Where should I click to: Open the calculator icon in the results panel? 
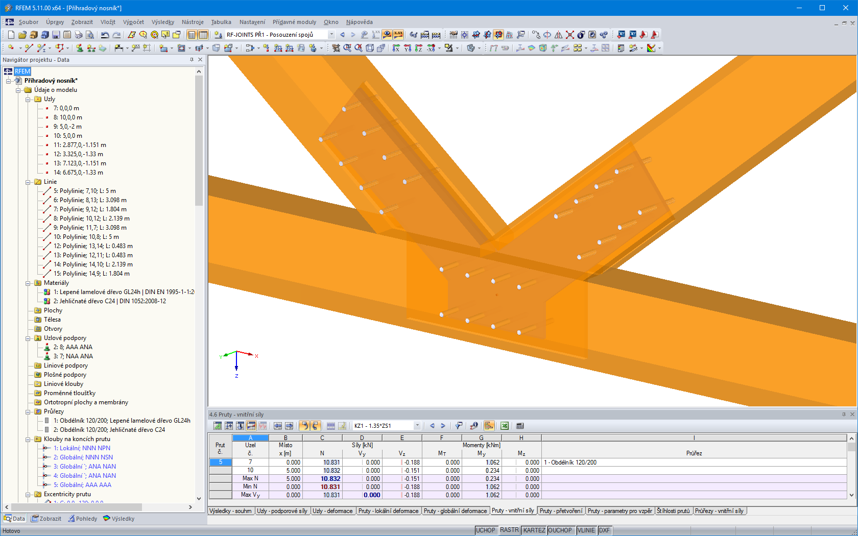pos(520,425)
